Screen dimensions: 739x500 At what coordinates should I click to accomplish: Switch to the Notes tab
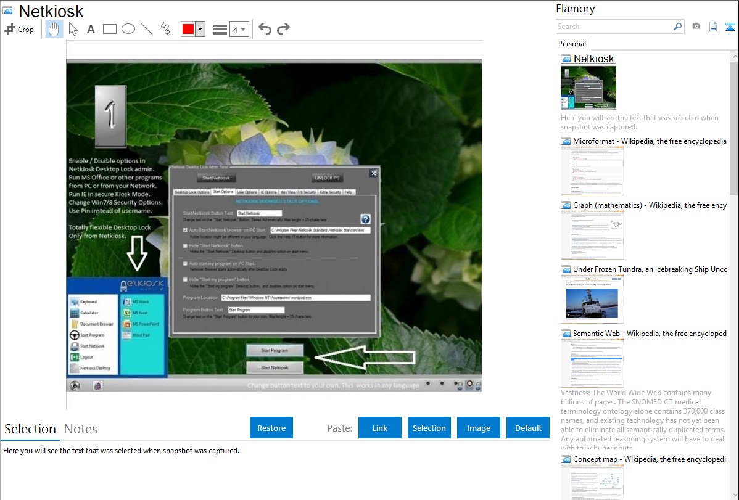tap(81, 429)
